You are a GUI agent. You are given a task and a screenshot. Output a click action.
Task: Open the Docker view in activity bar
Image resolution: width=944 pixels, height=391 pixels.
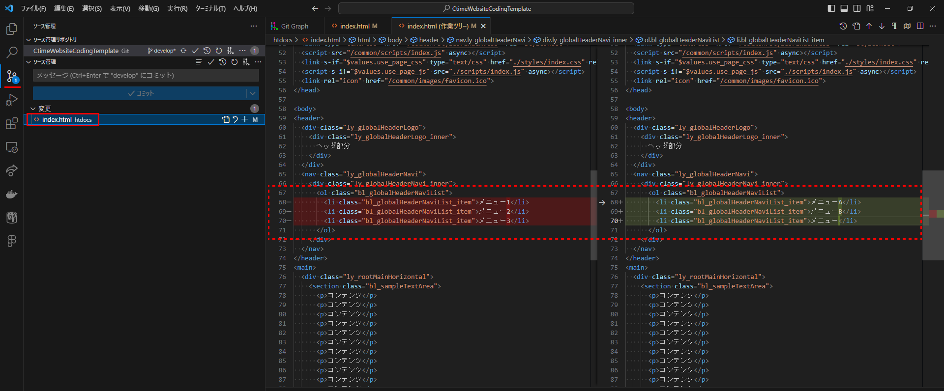pos(12,195)
